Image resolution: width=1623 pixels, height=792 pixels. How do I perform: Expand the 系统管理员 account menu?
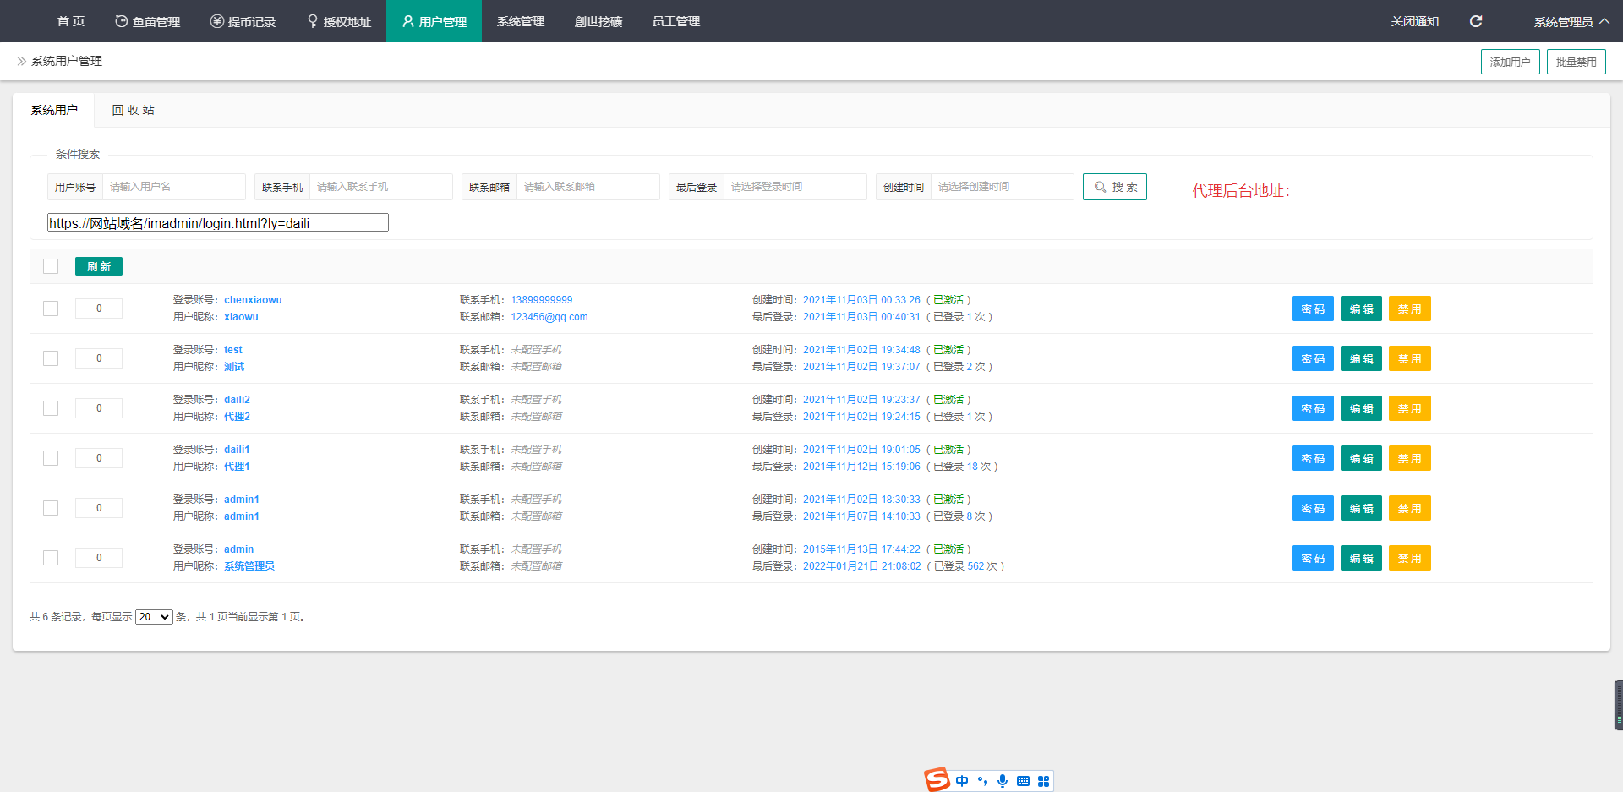[x=1571, y=21]
